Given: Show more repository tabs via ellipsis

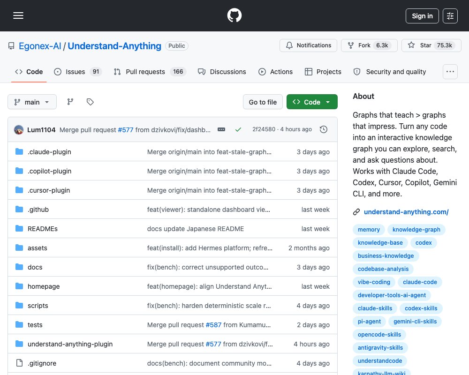Looking at the screenshot, I should (450, 72).
